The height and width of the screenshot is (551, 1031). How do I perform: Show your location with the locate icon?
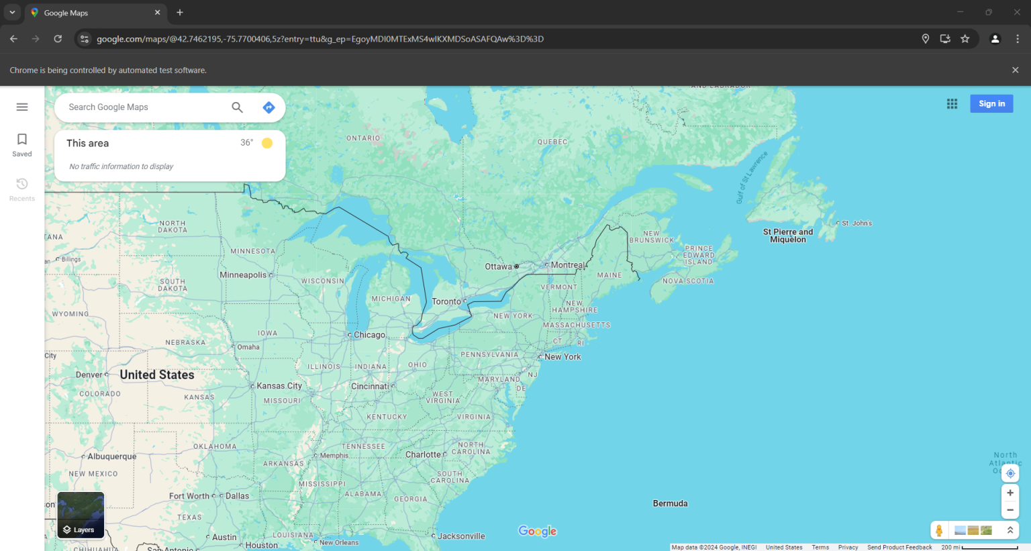(1010, 473)
